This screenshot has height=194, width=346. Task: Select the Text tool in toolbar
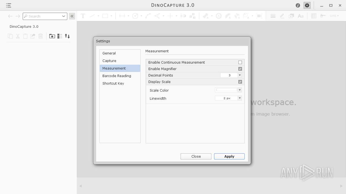point(83,16)
